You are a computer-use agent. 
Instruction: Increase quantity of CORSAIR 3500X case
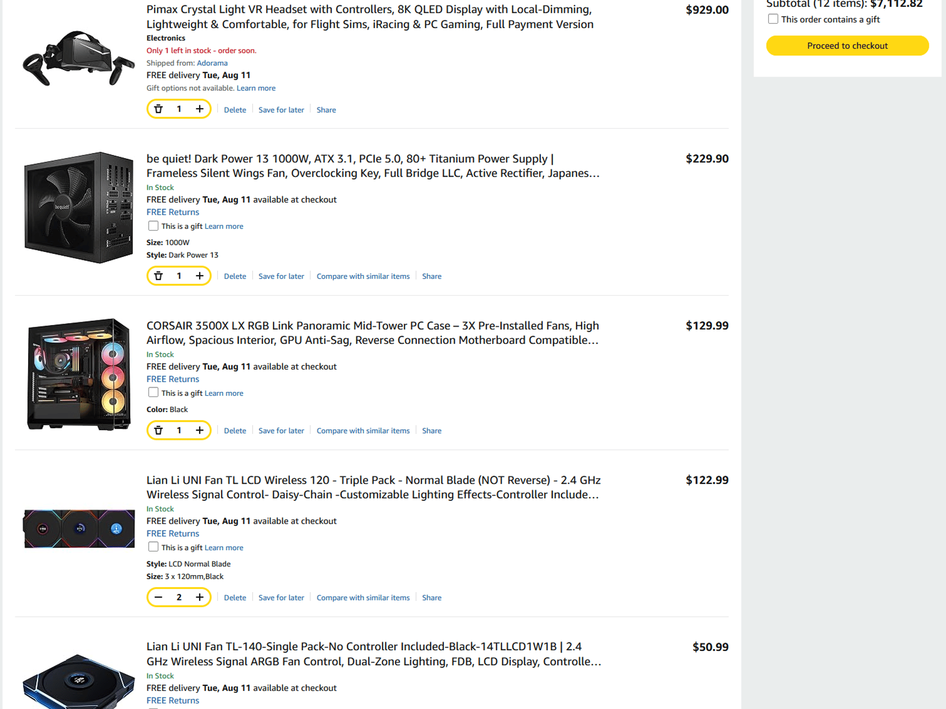[200, 430]
